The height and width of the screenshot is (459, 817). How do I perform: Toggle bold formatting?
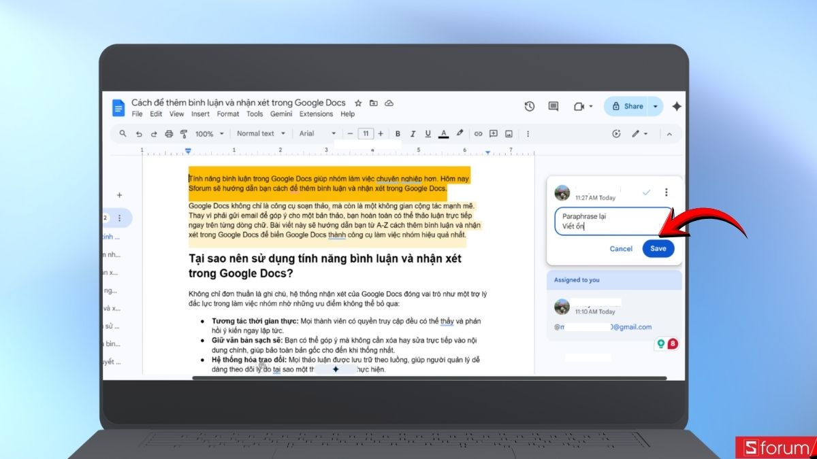[398, 133]
